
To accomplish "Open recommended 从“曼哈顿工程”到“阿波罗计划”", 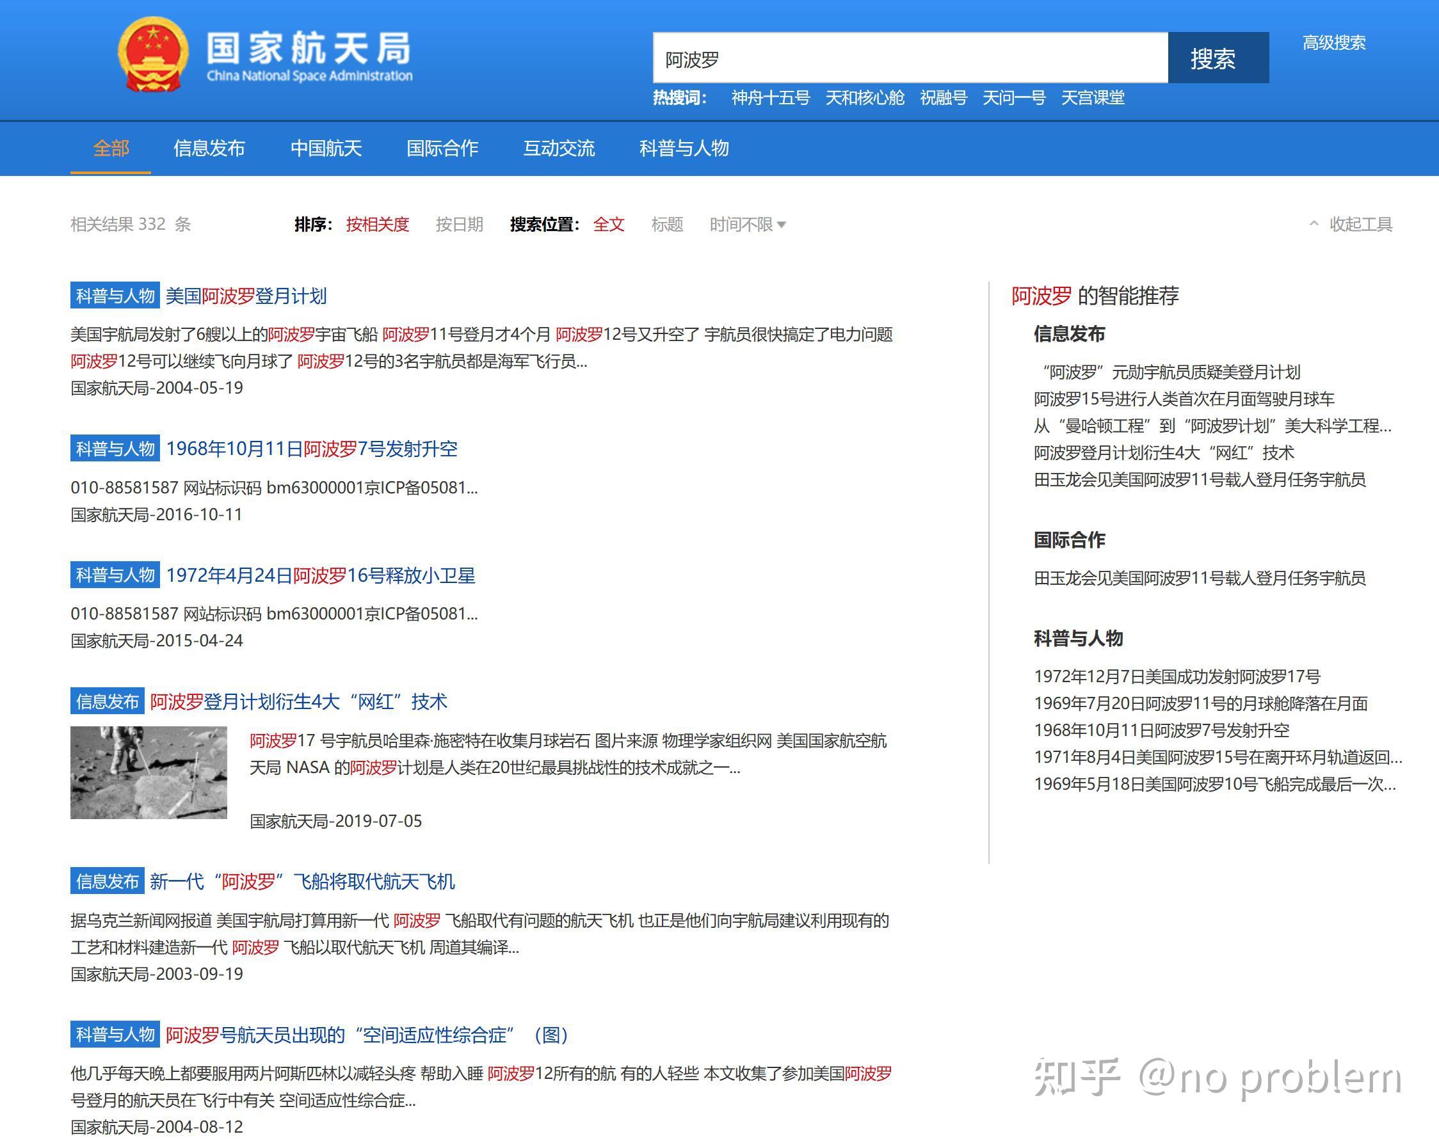I will pos(1213,426).
